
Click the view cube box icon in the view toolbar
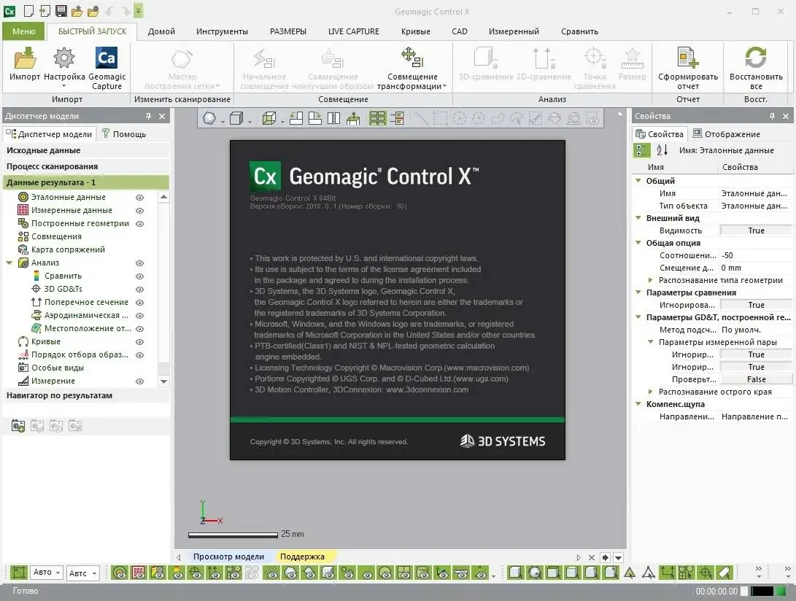tap(236, 119)
